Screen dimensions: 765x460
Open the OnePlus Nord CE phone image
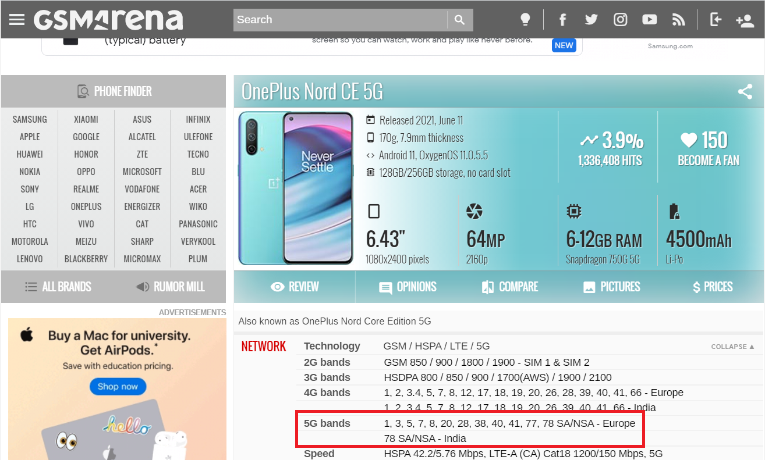tap(296, 188)
